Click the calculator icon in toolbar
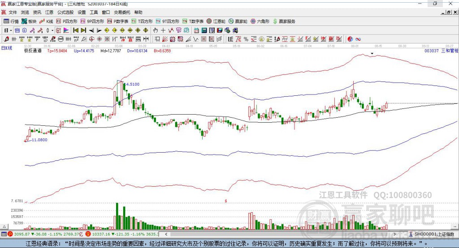The height and width of the screenshot is (248, 459). tap(204, 30)
